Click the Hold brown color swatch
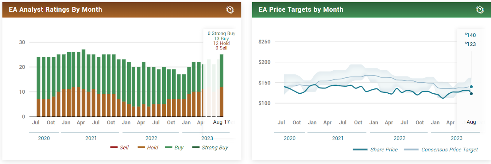Viewport: 491px width, 164px height. 141,147
